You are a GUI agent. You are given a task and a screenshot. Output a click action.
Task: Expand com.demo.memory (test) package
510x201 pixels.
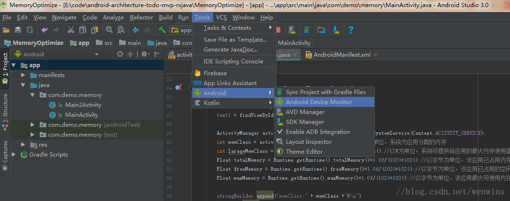pos(33,135)
